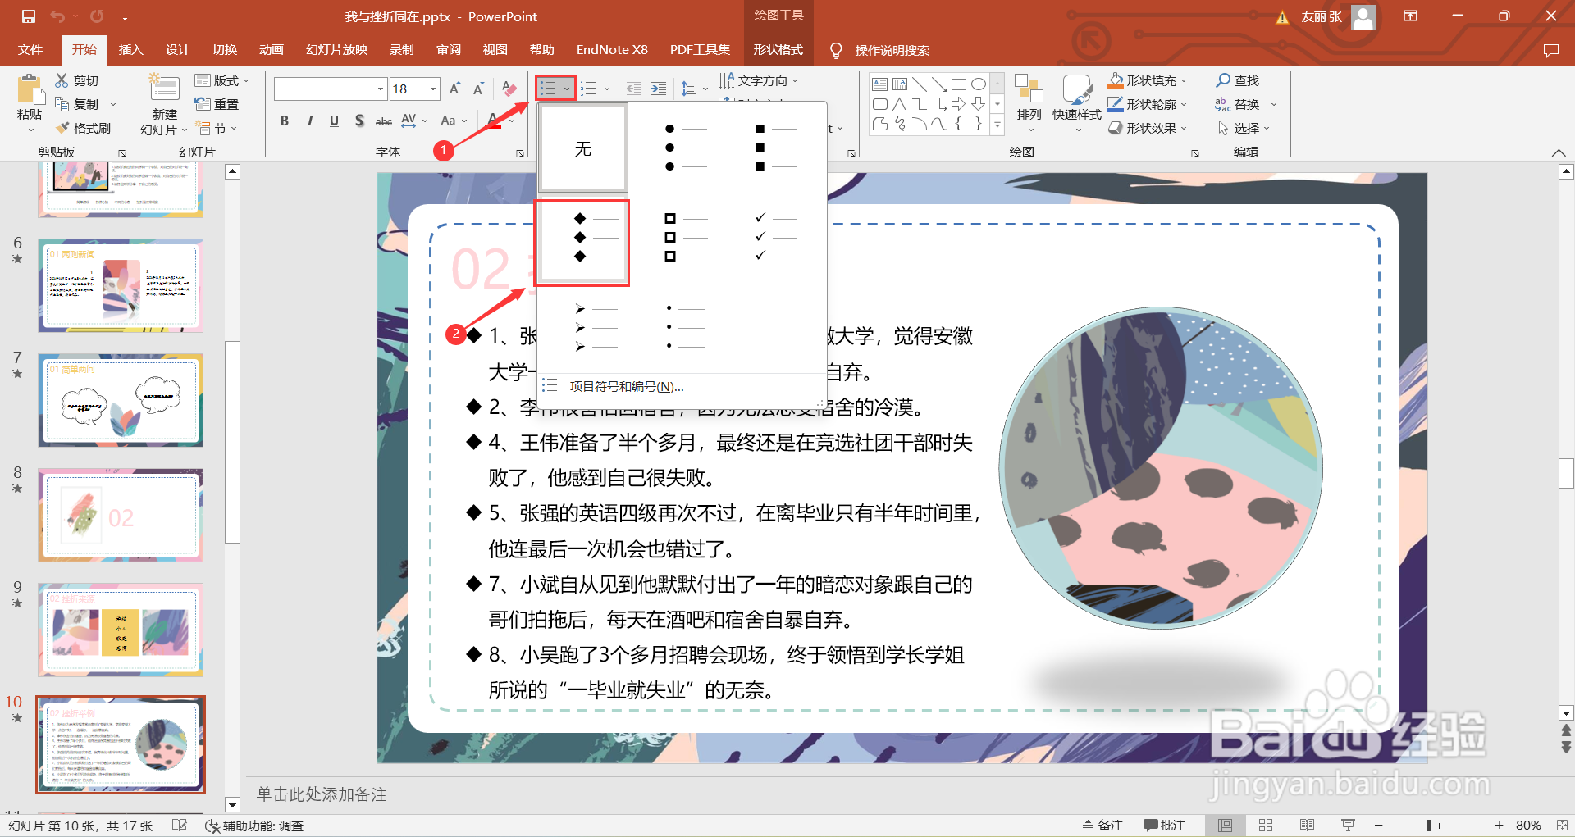Switch to Normal view icon in status bar
1575x837 pixels.
1226,826
